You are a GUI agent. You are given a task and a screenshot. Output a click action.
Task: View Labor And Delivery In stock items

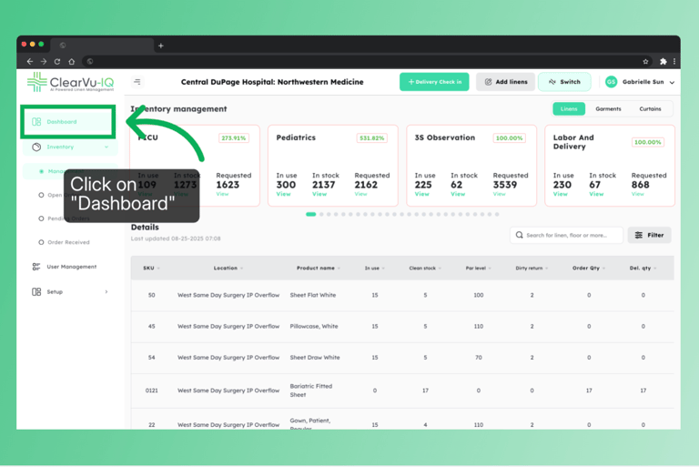tap(596, 194)
